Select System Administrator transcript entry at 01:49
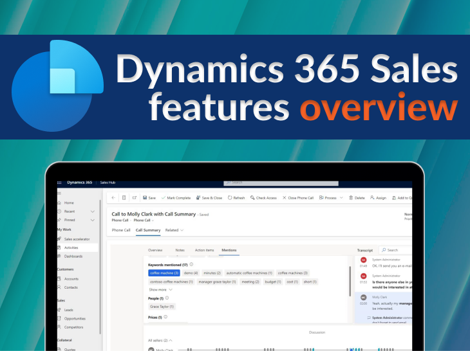This screenshot has width=470, height=351. click(x=383, y=263)
